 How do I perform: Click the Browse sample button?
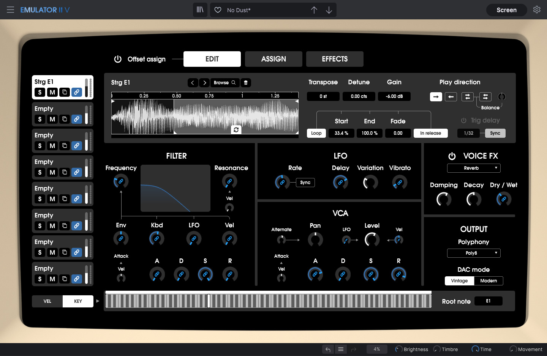pyautogui.click(x=225, y=83)
